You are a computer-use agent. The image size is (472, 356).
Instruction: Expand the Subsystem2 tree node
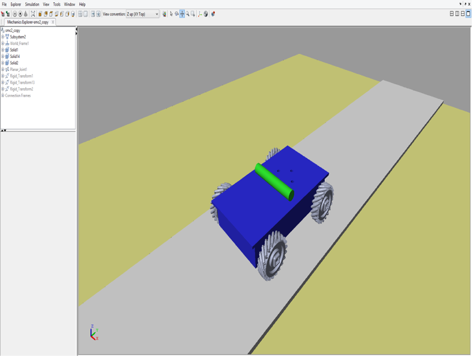tap(3, 37)
